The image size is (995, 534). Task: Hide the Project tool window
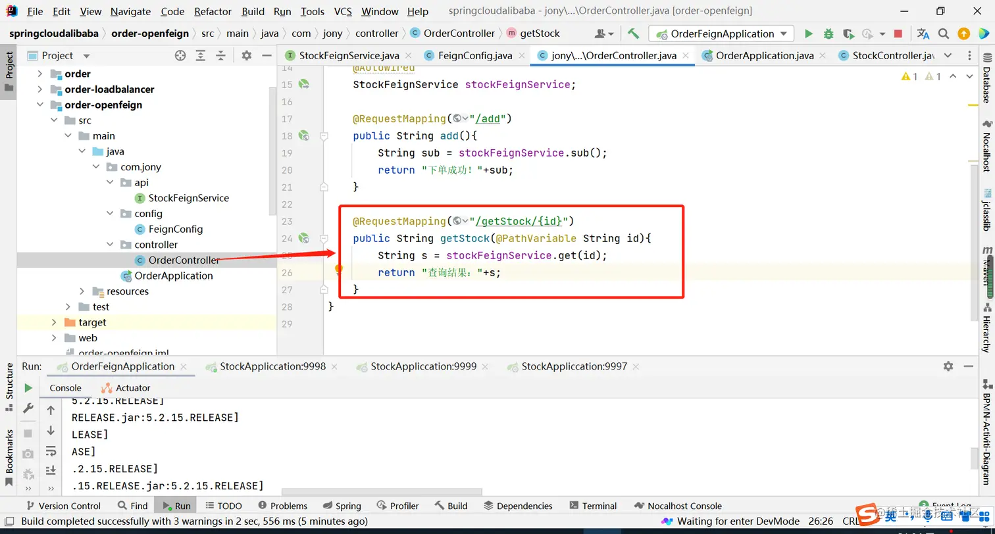click(x=267, y=56)
